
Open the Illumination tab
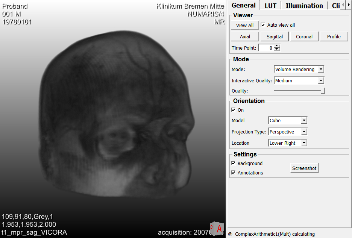click(x=304, y=6)
